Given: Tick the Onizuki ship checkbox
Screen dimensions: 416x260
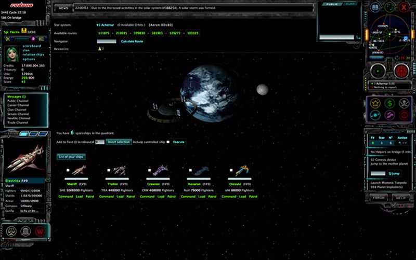Looking at the screenshot, I should tap(231, 170).
